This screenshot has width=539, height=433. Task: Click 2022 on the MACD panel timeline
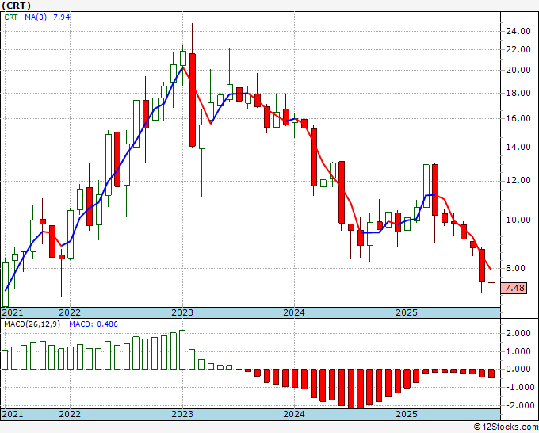[x=70, y=414]
